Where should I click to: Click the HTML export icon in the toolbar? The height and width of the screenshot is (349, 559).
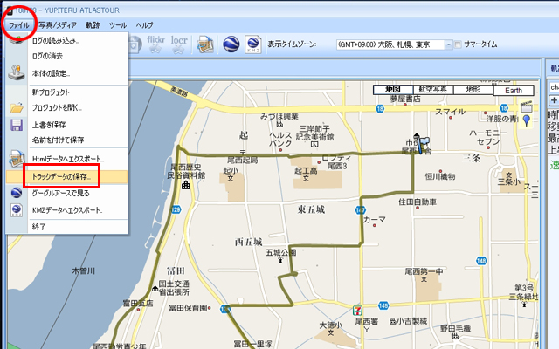click(205, 44)
